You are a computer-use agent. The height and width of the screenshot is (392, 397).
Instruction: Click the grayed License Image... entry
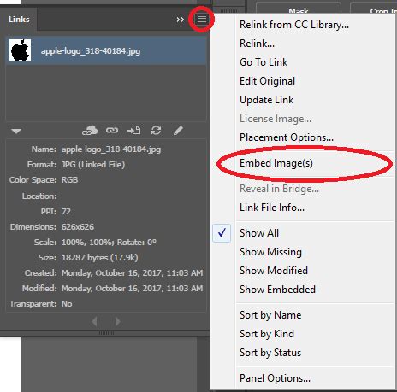click(276, 119)
